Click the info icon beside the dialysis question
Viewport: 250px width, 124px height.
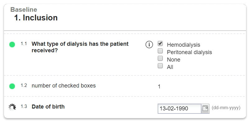[x=149, y=45]
